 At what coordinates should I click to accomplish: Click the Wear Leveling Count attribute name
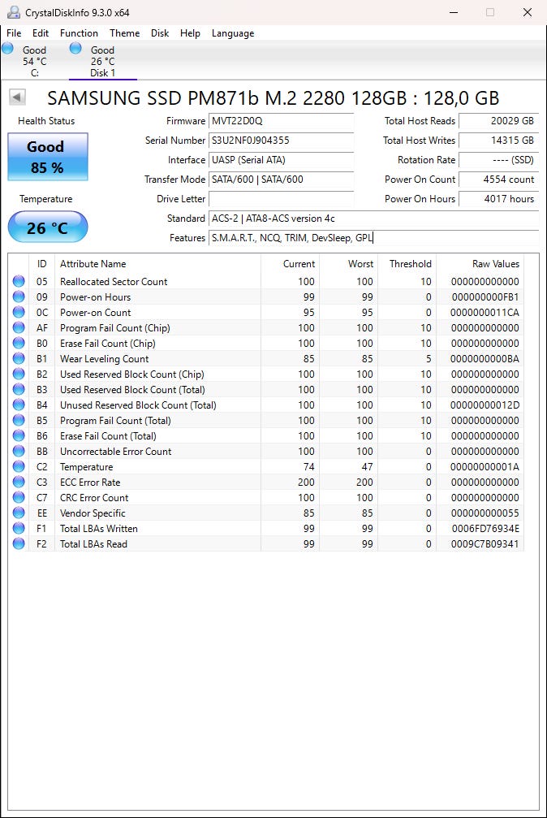[105, 359]
